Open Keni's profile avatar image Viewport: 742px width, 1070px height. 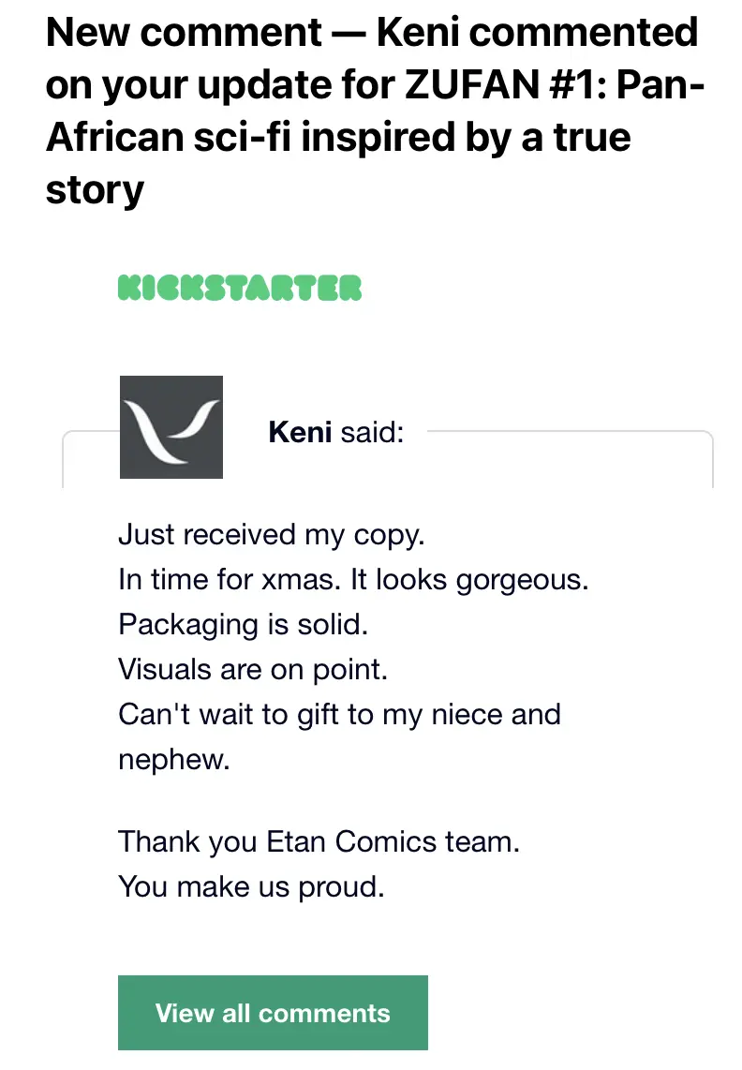[x=171, y=427]
